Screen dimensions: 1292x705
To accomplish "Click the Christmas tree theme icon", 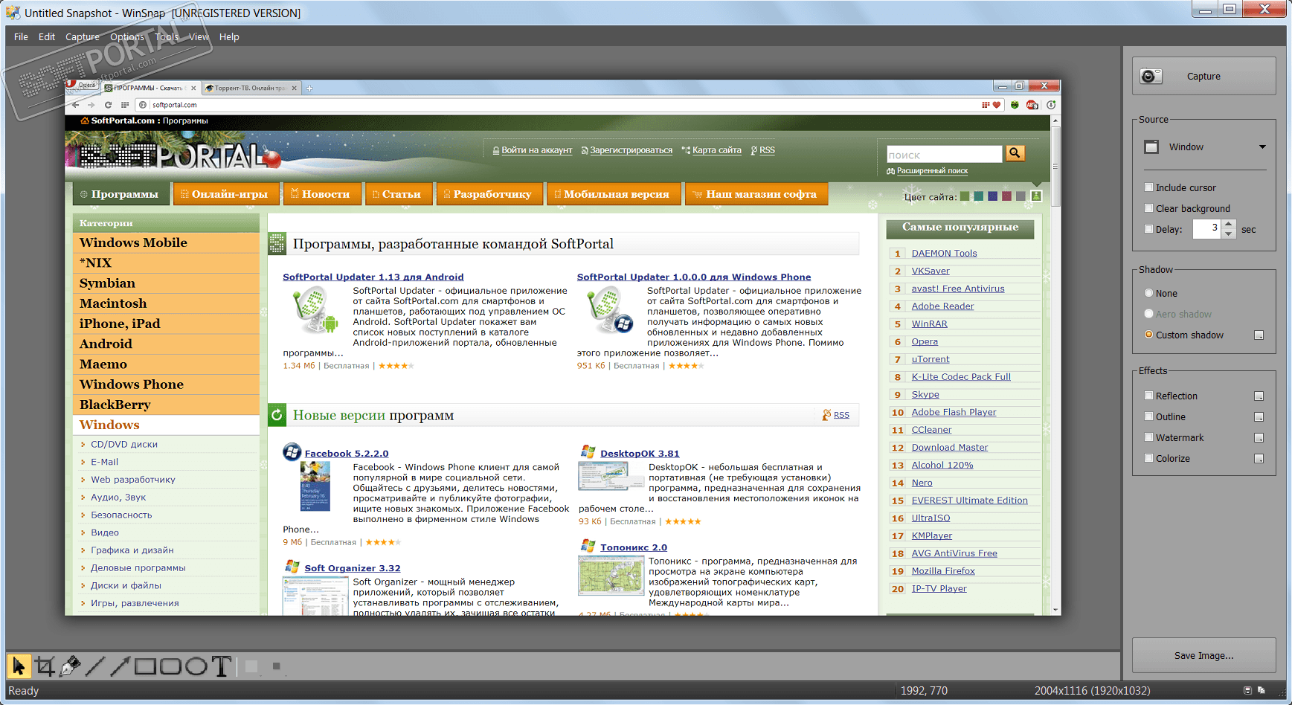I will 1036,196.
